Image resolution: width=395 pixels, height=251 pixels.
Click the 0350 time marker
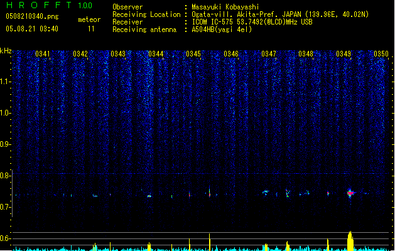381,54
